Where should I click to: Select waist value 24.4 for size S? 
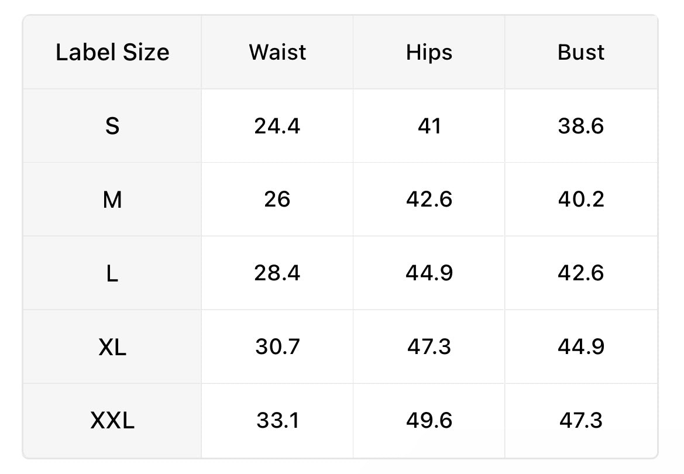point(277,126)
